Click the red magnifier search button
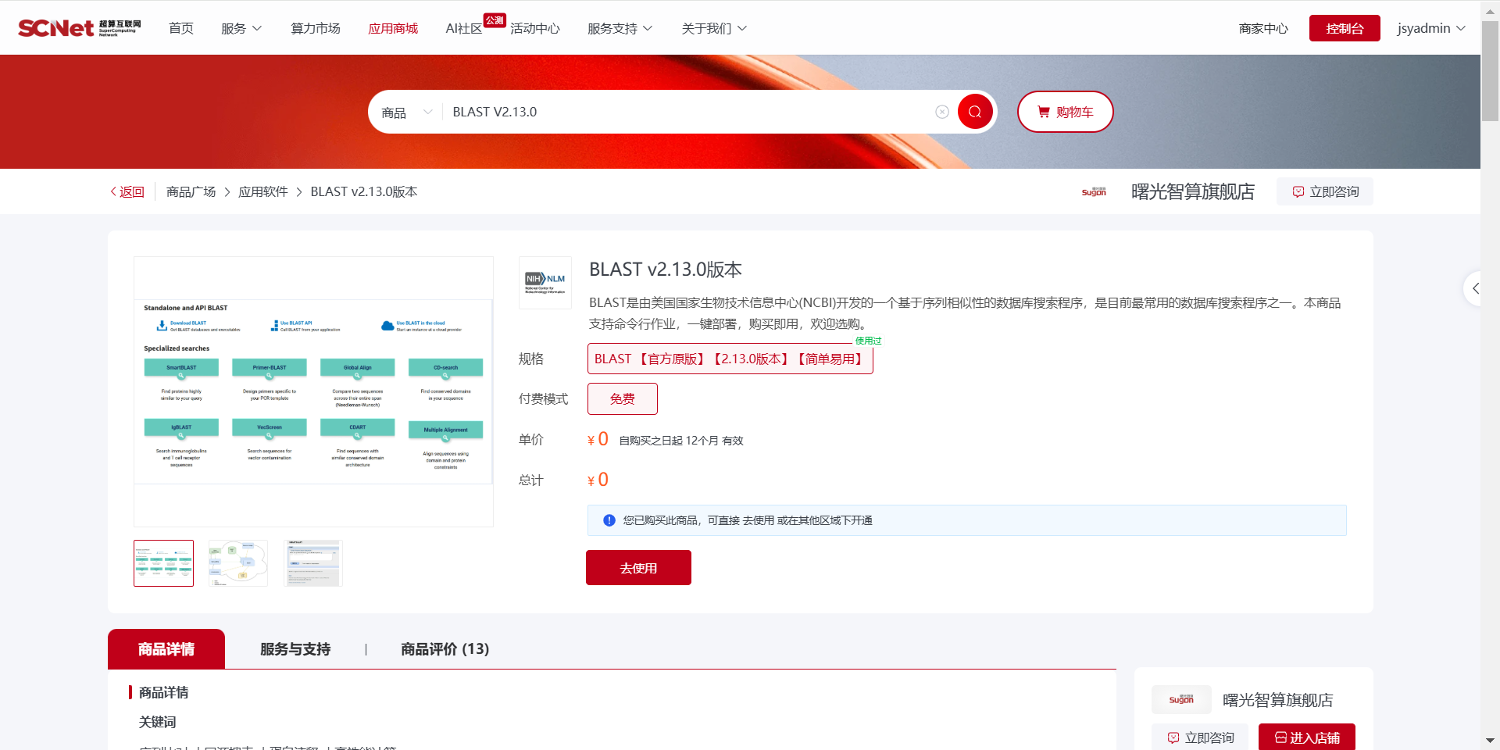 tap(974, 112)
